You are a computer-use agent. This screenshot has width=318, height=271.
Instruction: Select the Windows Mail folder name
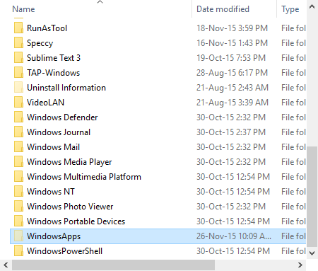point(53,147)
